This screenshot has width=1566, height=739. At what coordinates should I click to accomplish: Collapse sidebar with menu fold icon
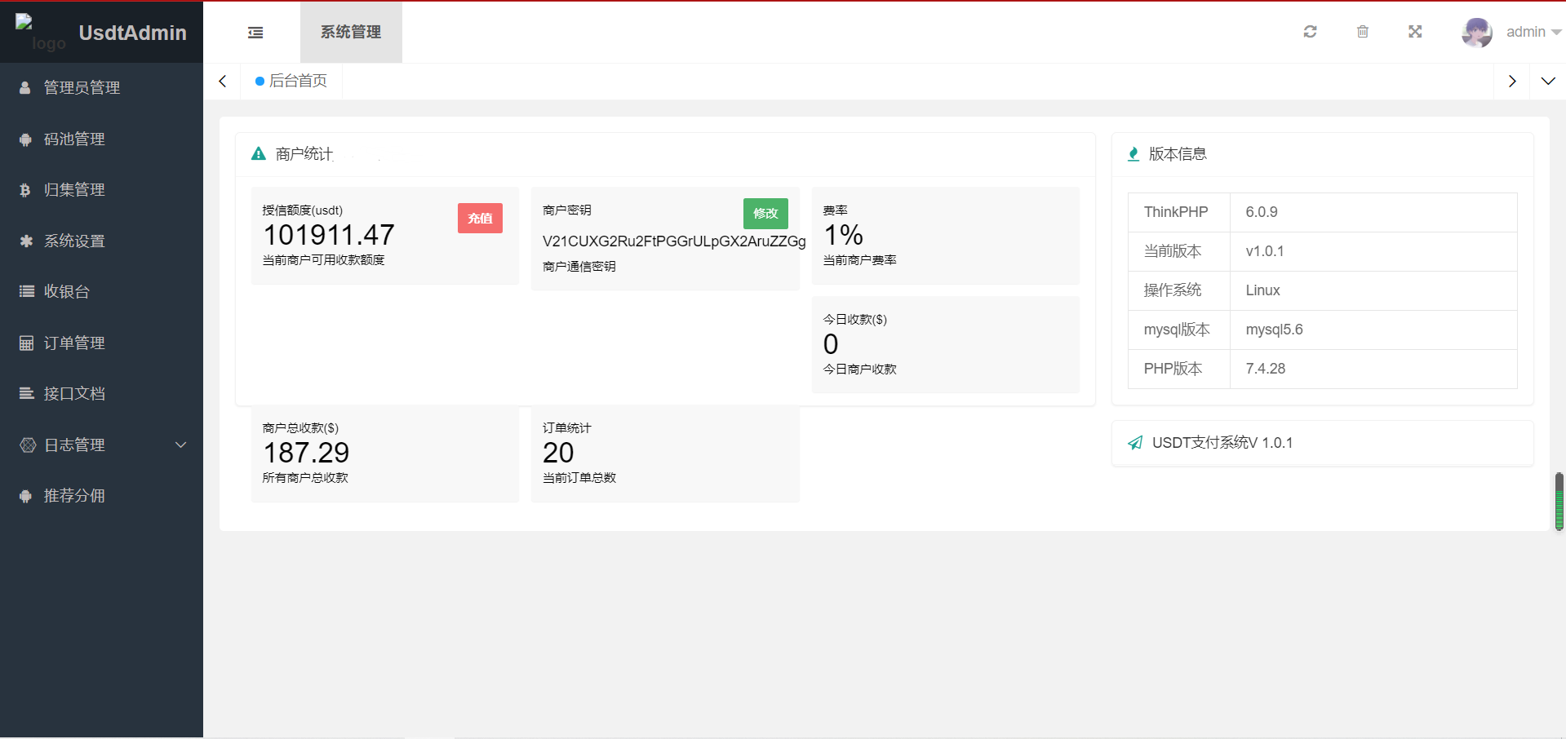tap(255, 33)
